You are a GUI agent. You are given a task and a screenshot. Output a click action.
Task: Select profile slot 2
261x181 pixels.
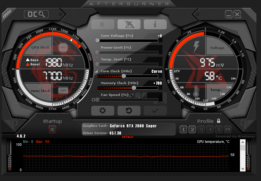(x=192, y=129)
